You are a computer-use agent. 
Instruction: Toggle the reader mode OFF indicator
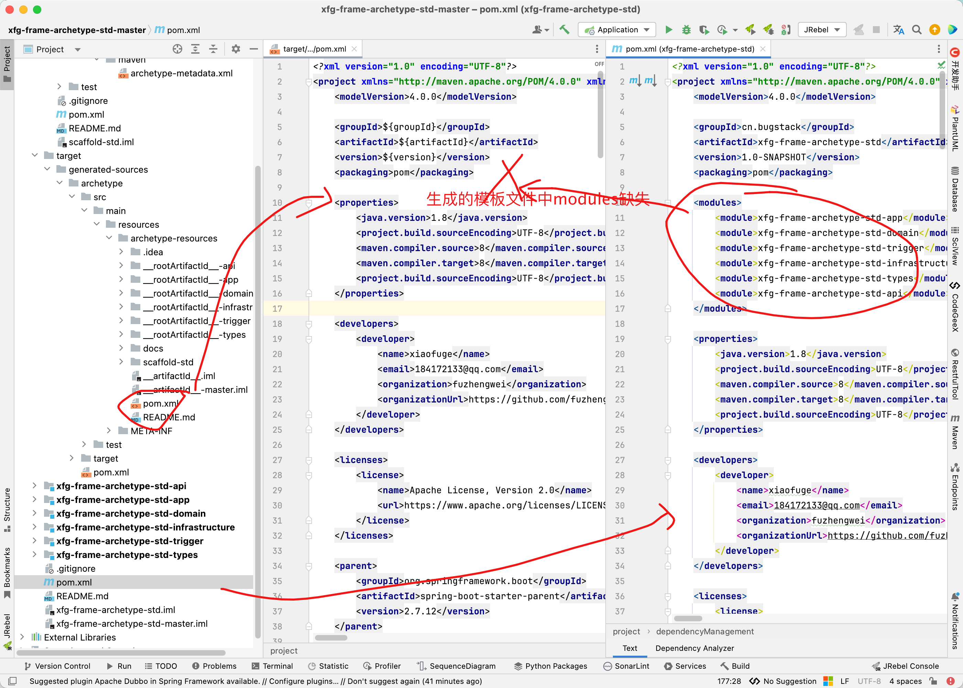pos(599,64)
